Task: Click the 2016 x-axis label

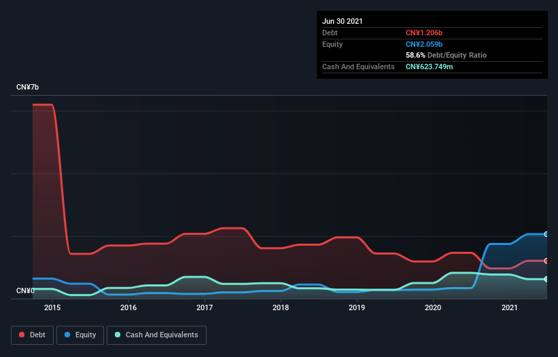Action: click(x=128, y=307)
